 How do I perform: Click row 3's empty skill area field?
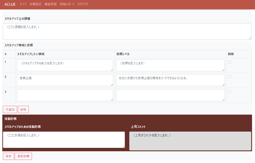pyautogui.click(x=65, y=95)
